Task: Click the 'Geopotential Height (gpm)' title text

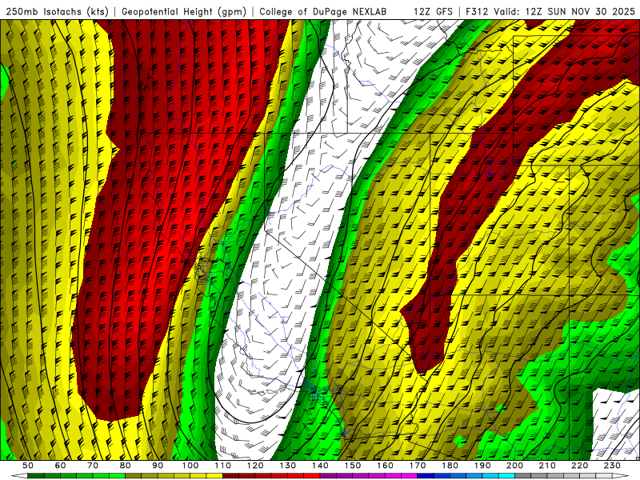Action: point(184,12)
